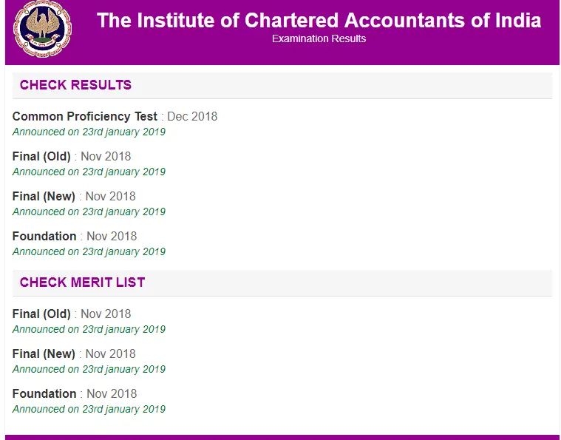
Task: Click announcement date under Final (New) result
Action: click(x=89, y=212)
